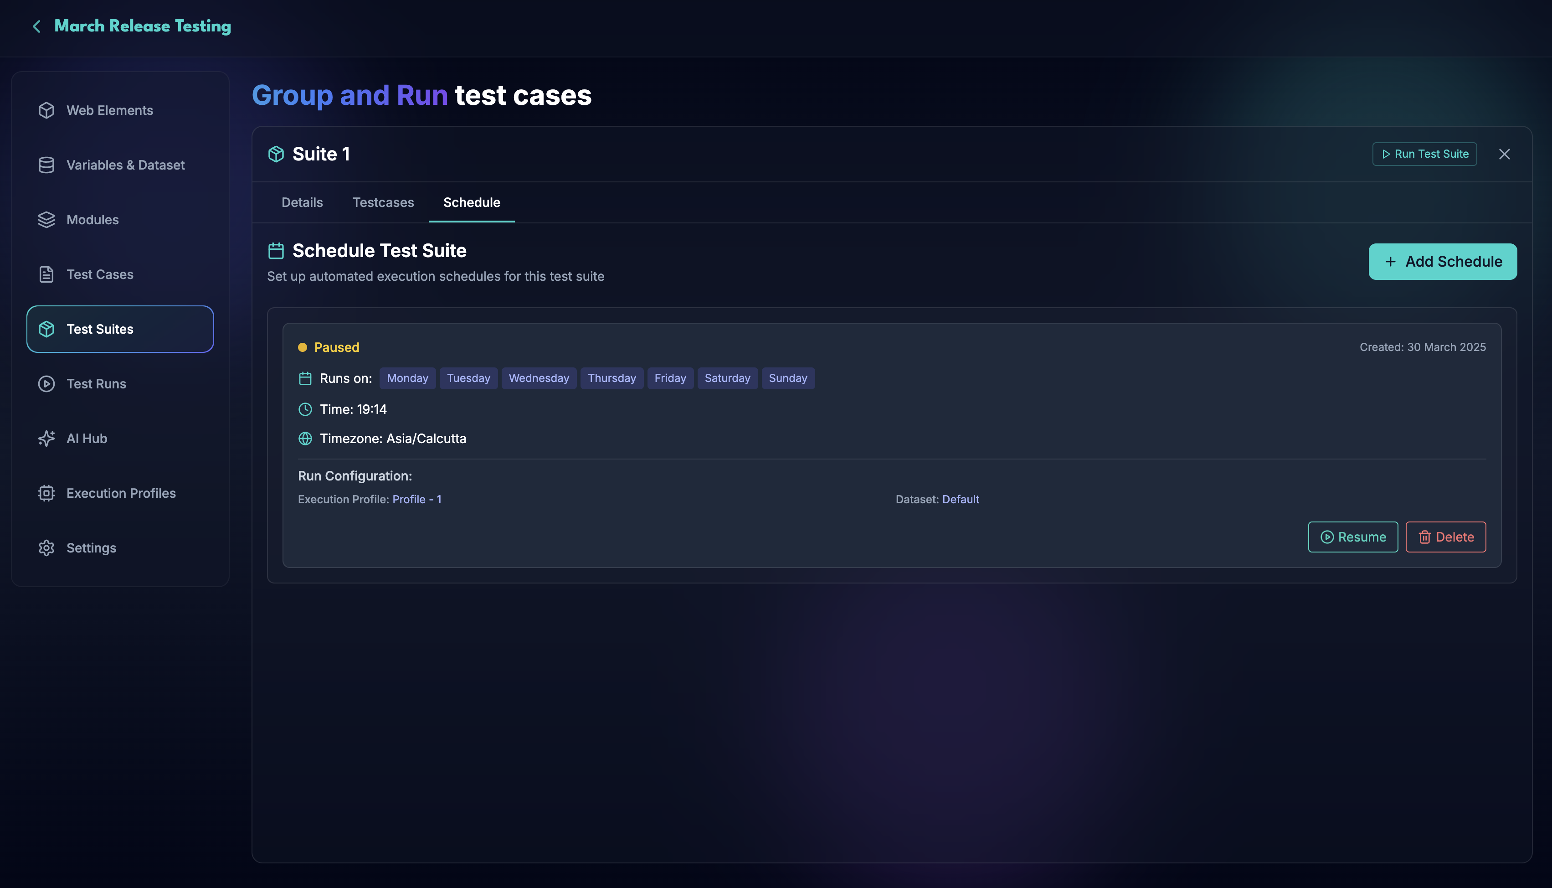Click the package icon beside Suite 1

276,154
